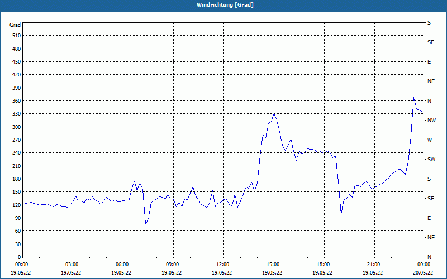Viewport: 447px width, 279px height.
Task: Select the 450 y-axis label
Action: pyautogui.click(x=17, y=62)
